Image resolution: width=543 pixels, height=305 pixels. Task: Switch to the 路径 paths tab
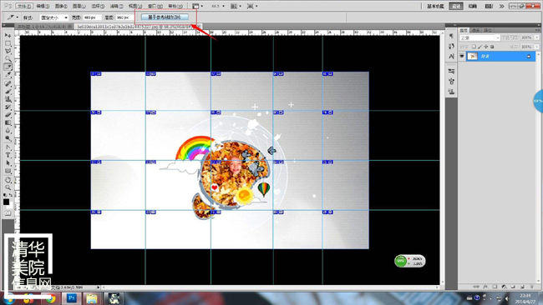point(488,30)
